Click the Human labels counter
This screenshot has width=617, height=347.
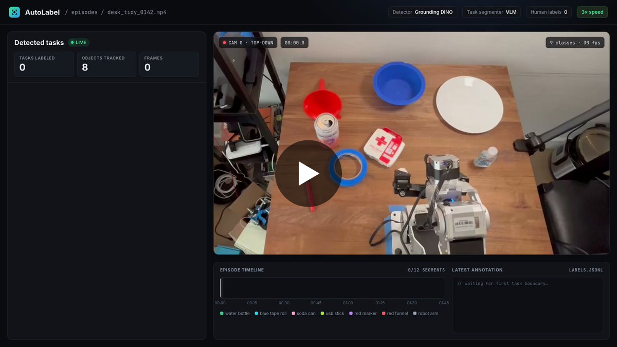click(x=549, y=12)
